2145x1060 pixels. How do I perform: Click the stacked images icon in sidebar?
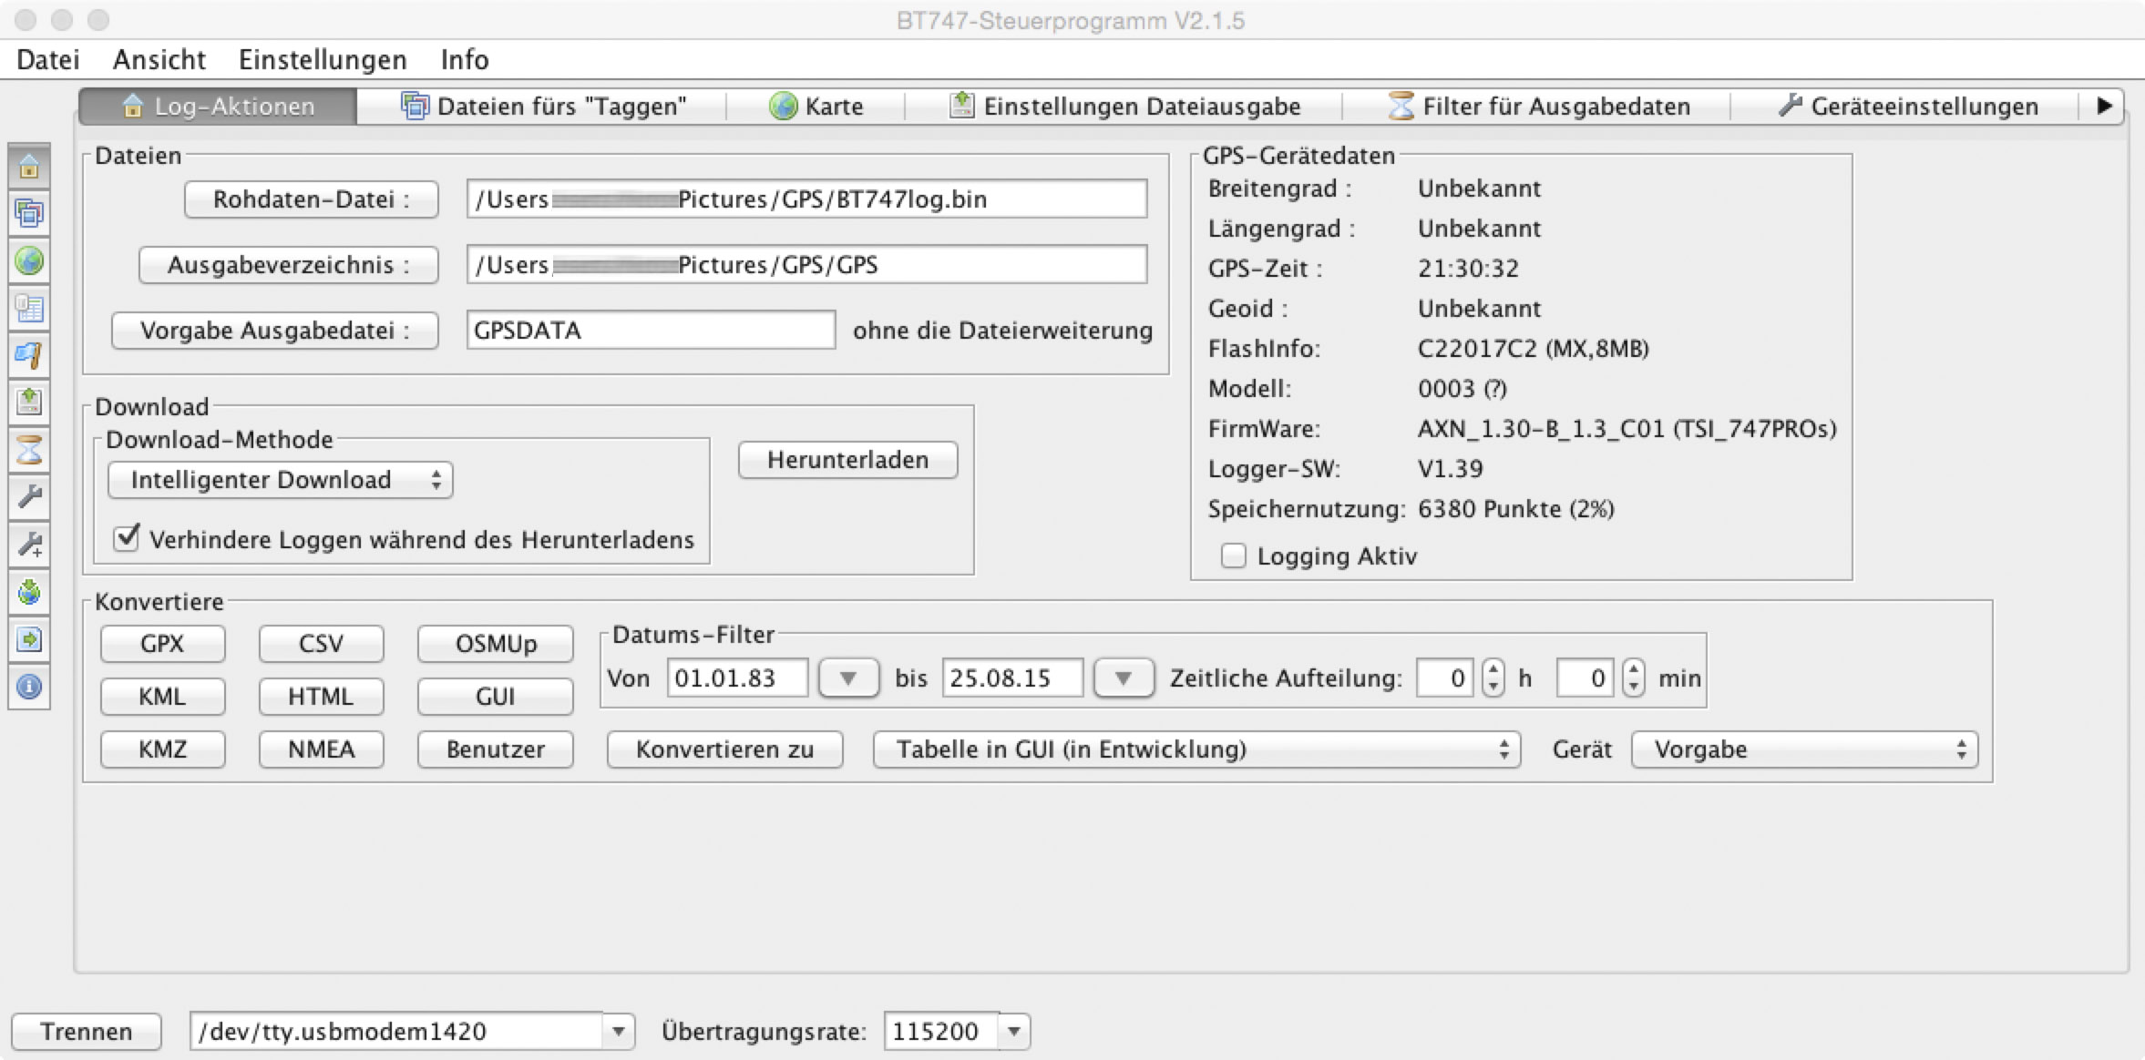[29, 214]
